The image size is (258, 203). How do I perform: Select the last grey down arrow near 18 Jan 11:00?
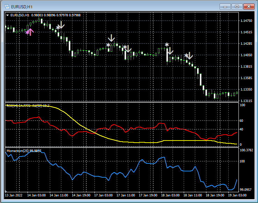pyautogui.click(x=189, y=56)
